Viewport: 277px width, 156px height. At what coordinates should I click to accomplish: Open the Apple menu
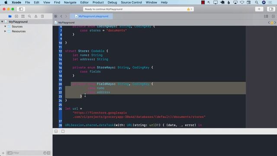6,3
